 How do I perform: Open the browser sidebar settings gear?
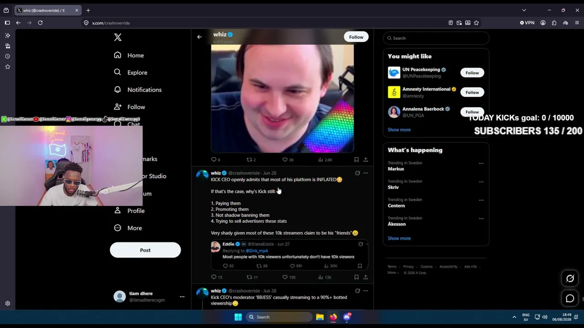point(7,303)
